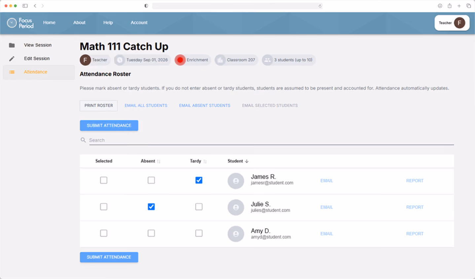
Task: Select the checkbox for James R.
Action: tap(104, 180)
